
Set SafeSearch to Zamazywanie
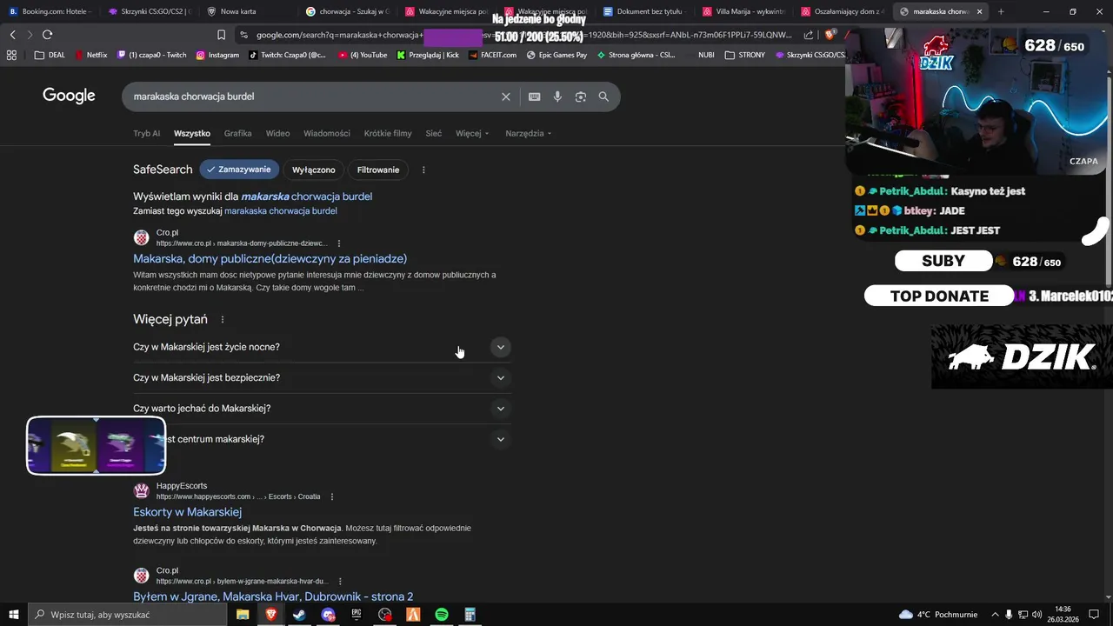click(x=239, y=170)
